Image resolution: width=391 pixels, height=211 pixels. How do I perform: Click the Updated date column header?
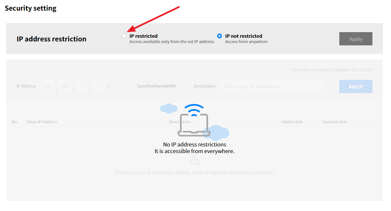coord(334,122)
